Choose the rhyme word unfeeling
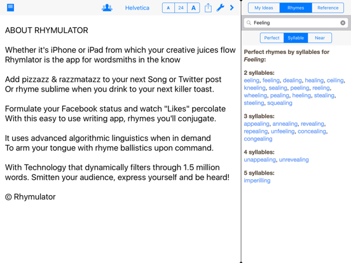Image resolution: width=351 pixels, height=263 pixels. (x=283, y=131)
